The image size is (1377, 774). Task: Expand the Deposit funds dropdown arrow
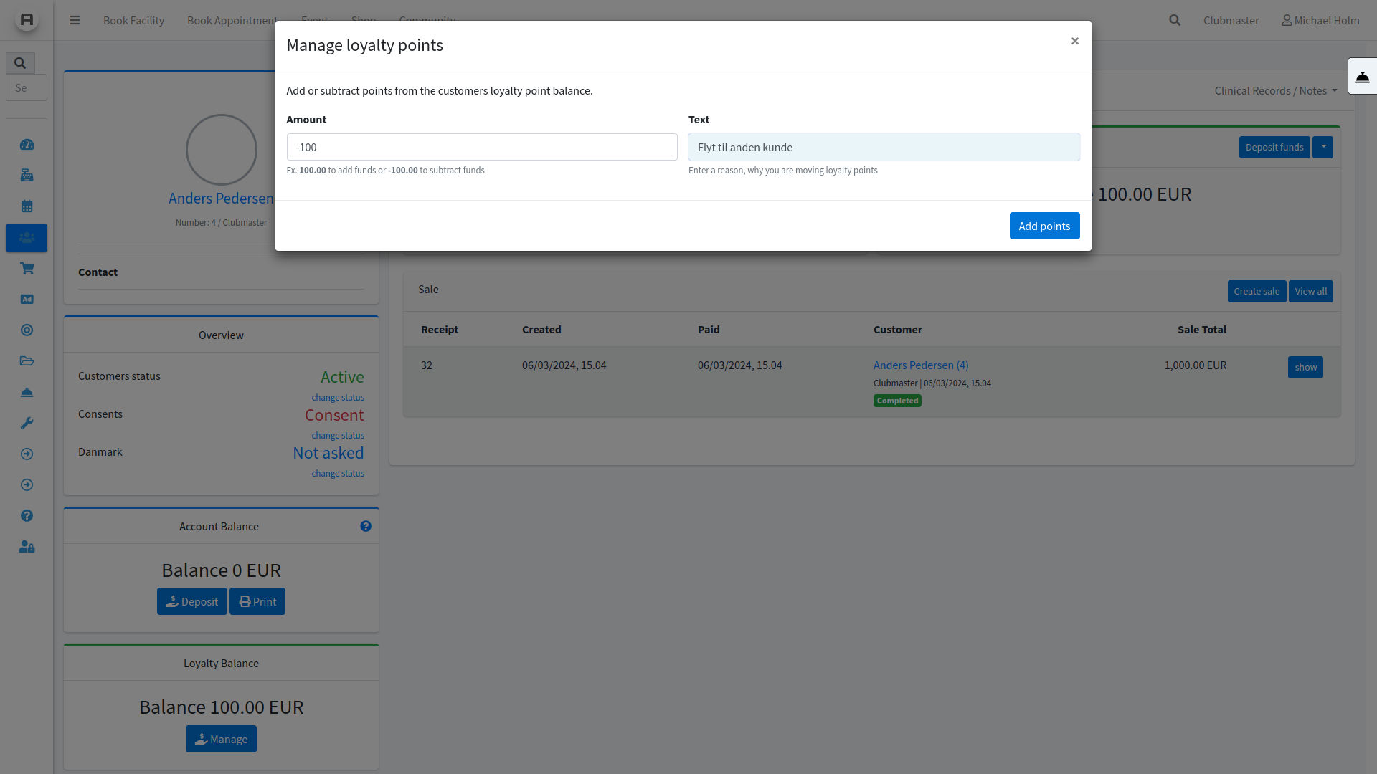(1322, 147)
